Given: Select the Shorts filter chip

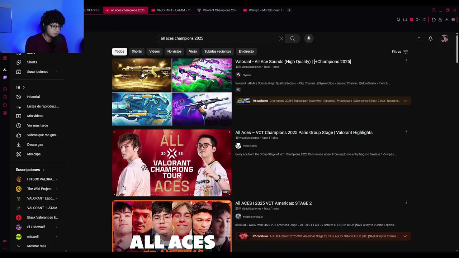Looking at the screenshot, I should [137, 51].
